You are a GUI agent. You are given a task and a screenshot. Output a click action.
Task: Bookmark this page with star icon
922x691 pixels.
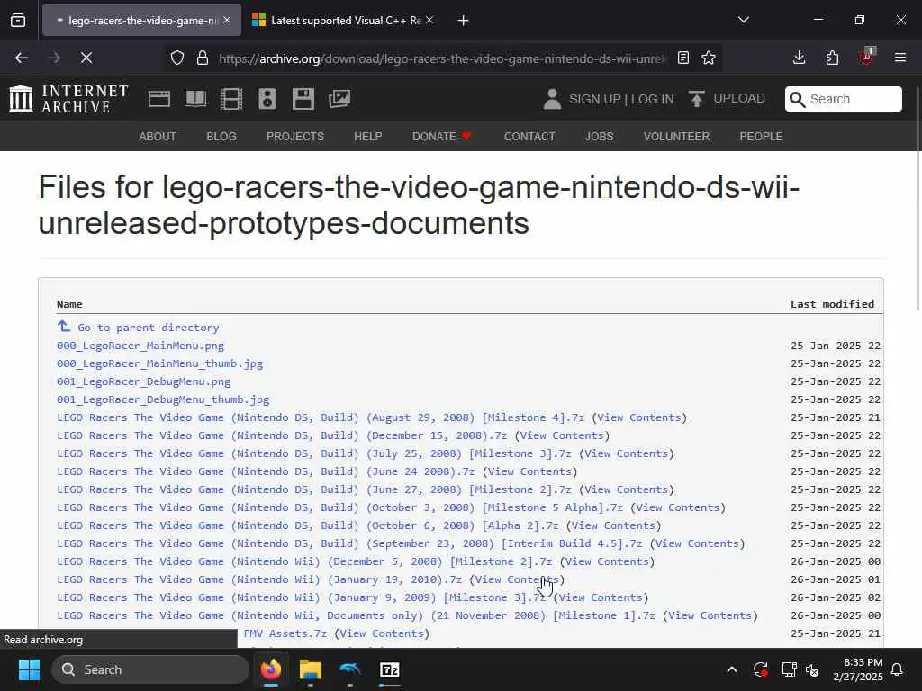tap(709, 58)
